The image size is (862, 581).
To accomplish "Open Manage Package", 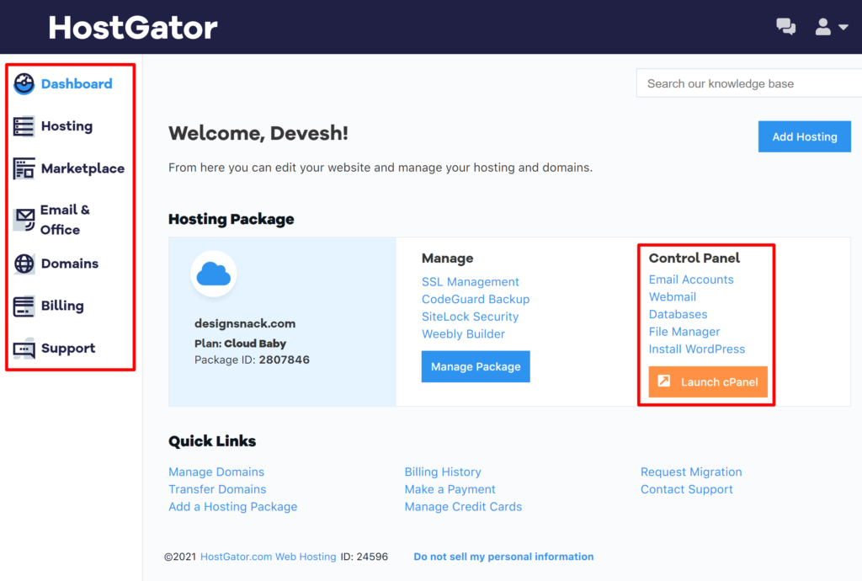I will [476, 366].
